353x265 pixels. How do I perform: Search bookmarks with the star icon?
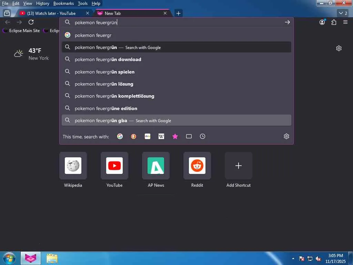(x=175, y=136)
